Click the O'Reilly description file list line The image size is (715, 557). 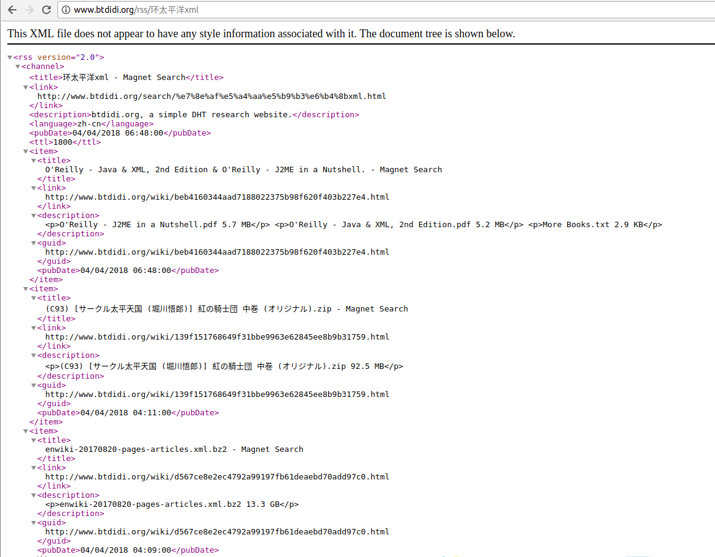coord(353,225)
